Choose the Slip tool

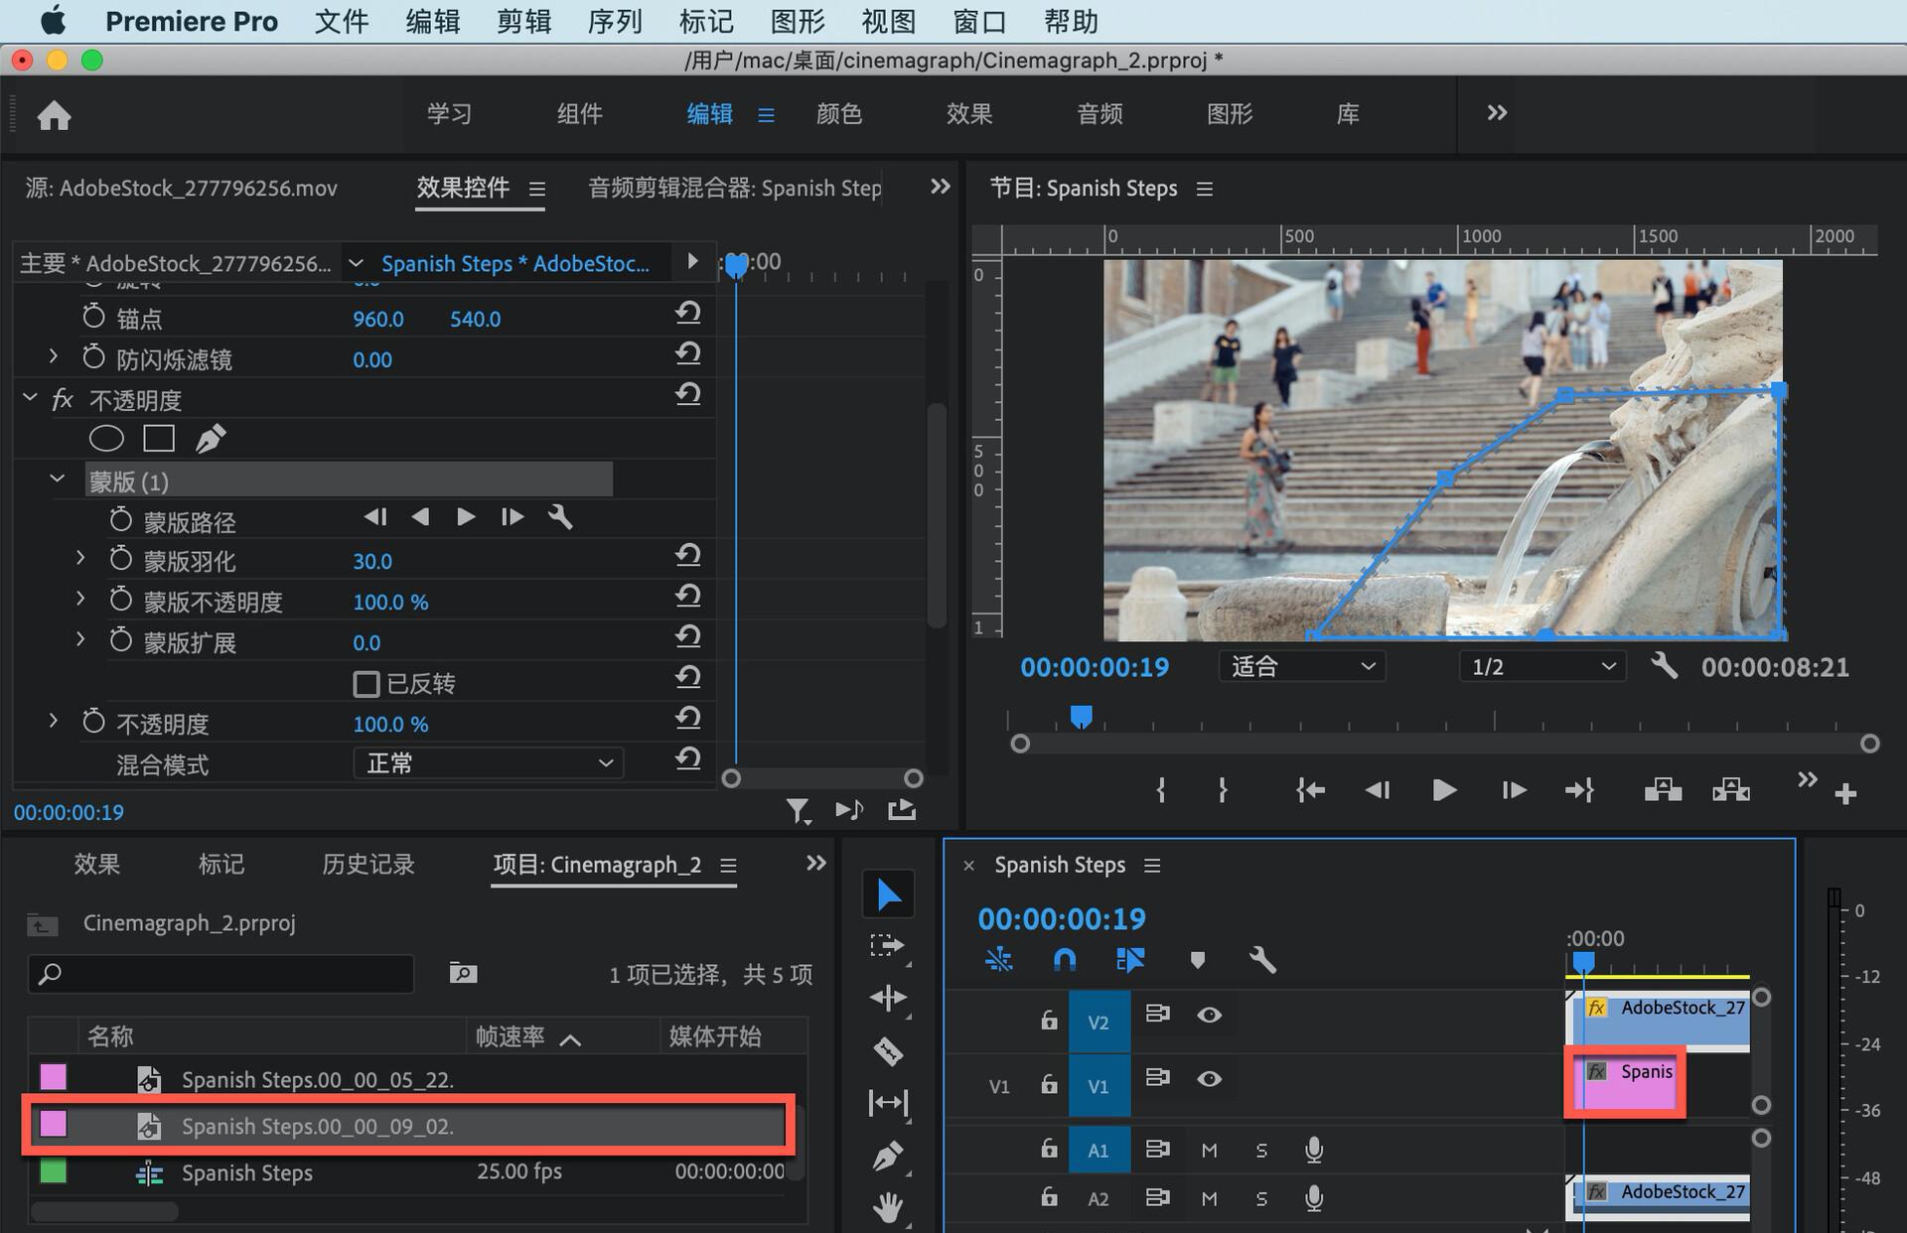point(888,1103)
